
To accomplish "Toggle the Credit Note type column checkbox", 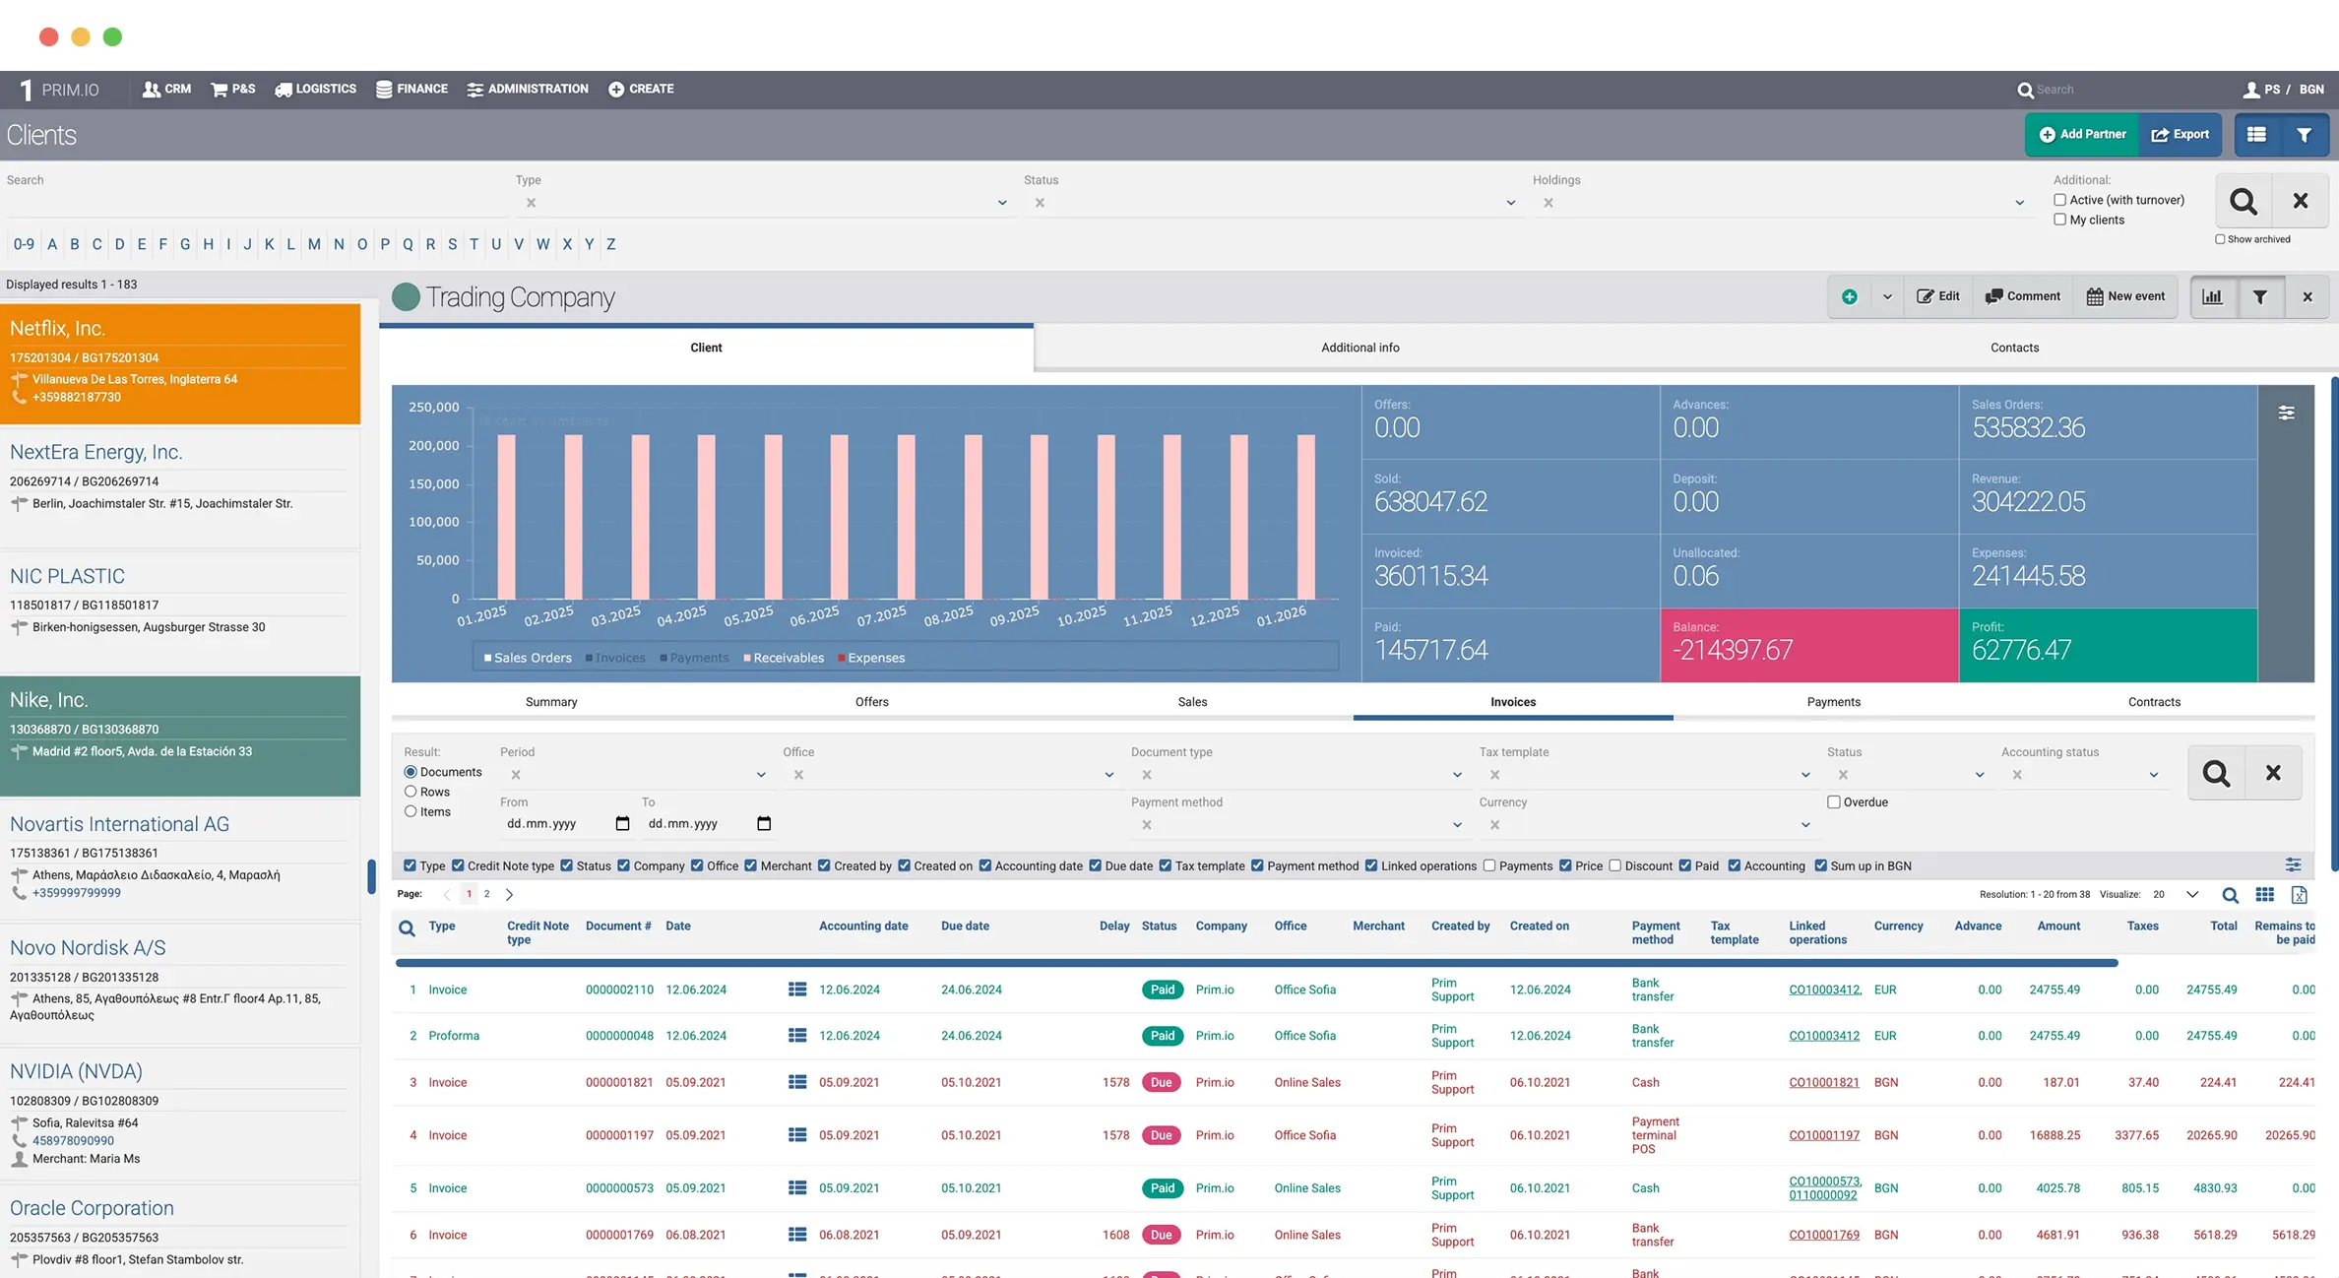I will tap(458, 865).
